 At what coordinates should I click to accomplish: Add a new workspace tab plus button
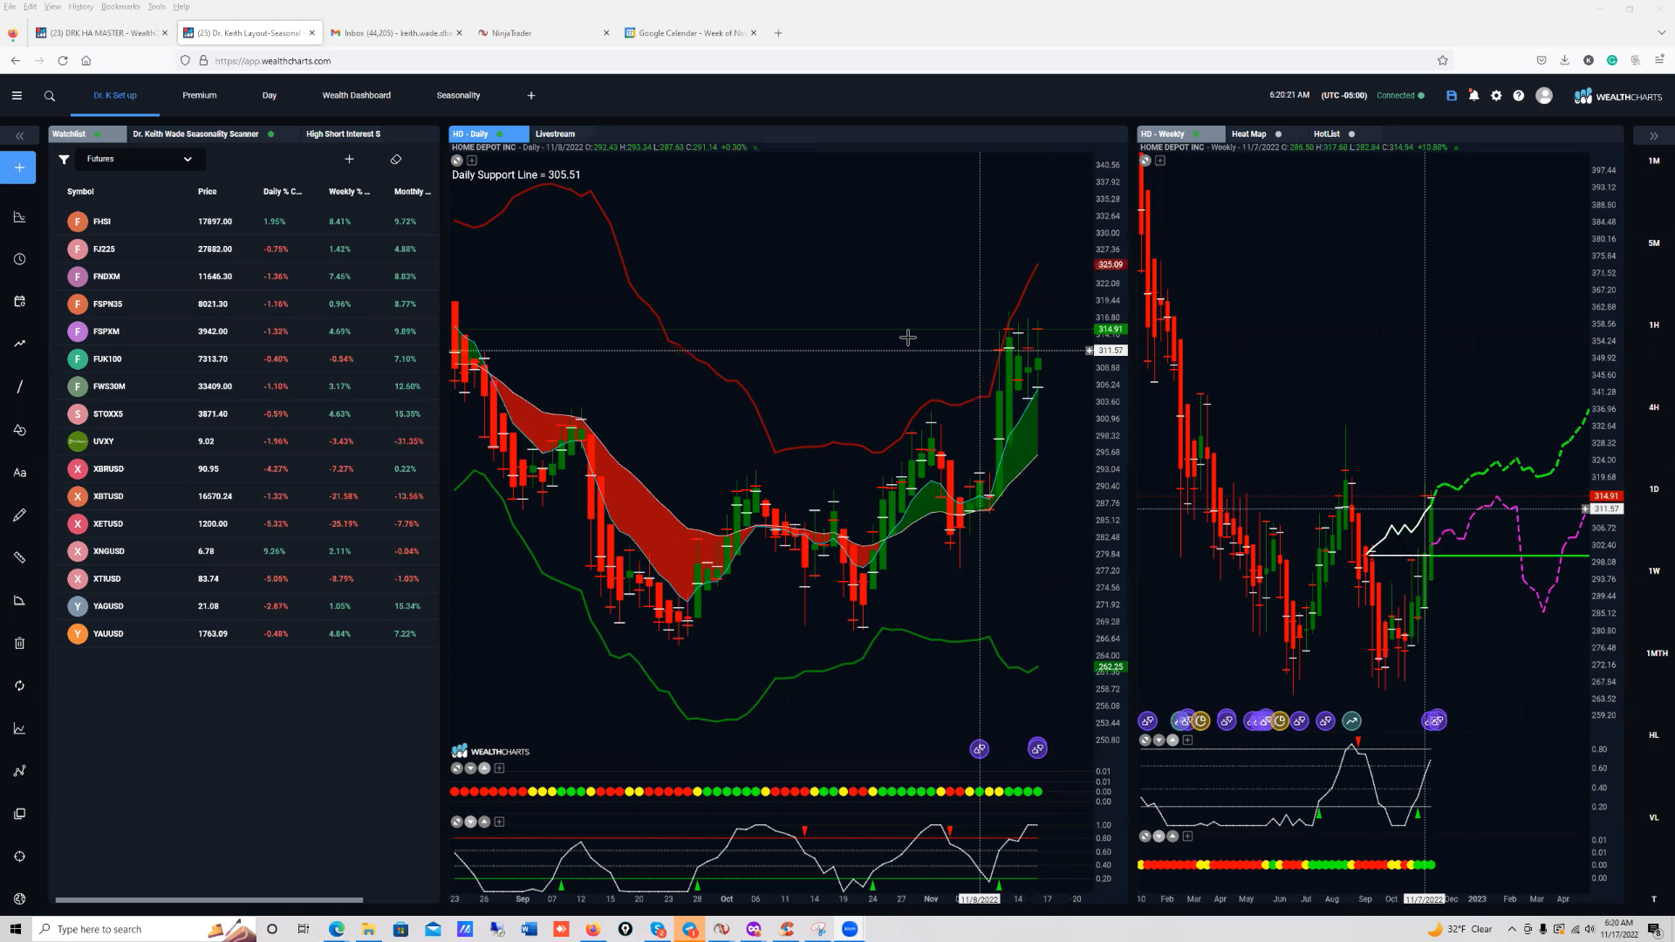coord(531,95)
